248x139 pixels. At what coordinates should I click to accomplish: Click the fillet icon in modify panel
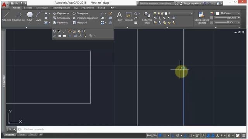coord(102,18)
